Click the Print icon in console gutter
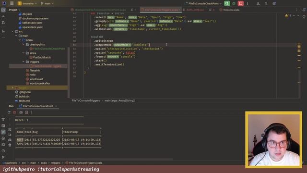Screen dimensions: 307x173 coord(10,140)
